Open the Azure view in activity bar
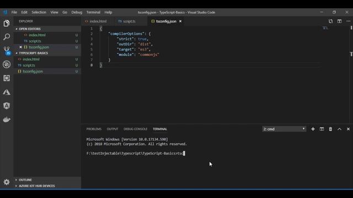This screenshot has height=198, width=353. pos(7,92)
